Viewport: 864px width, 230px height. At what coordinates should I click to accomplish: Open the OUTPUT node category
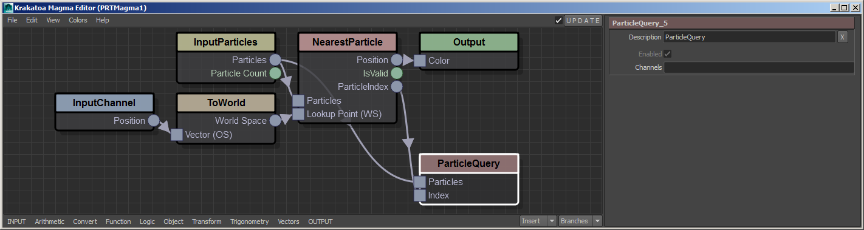pyautogui.click(x=320, y=222)
